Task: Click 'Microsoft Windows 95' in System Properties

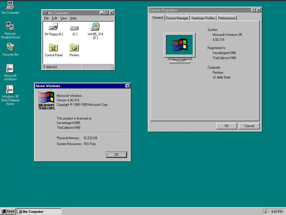Action: [x=227, y=35]
